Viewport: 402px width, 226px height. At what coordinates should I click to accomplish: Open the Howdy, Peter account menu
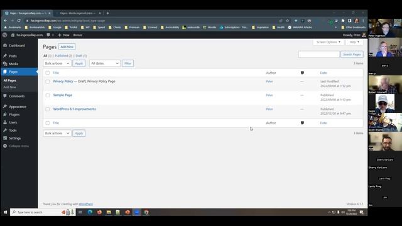coord(354,35)
